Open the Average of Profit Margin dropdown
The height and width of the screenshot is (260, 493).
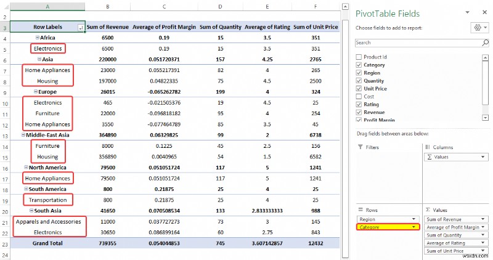tap(483, 227)
